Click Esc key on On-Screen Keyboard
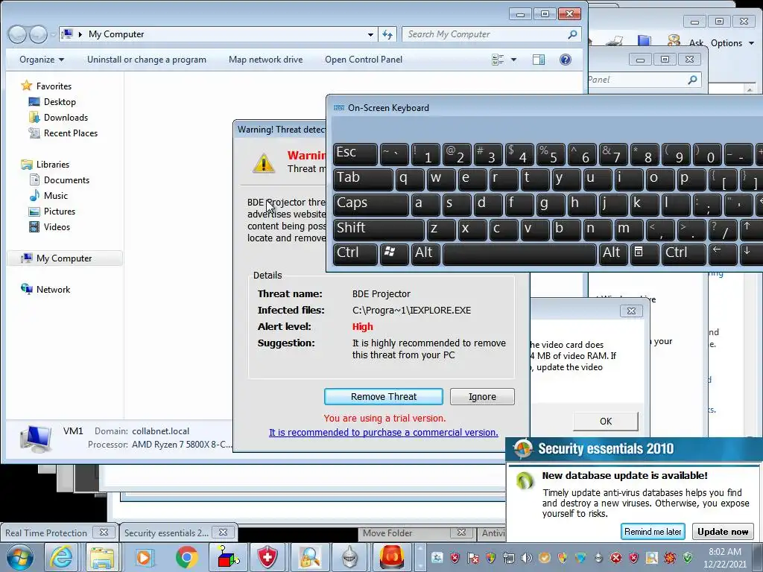The image size is (763, 572). point(355,153)
